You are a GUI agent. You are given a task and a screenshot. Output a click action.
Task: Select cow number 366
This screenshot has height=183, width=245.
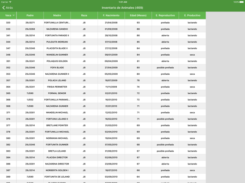pyautogui.click(x=8, y=99)
